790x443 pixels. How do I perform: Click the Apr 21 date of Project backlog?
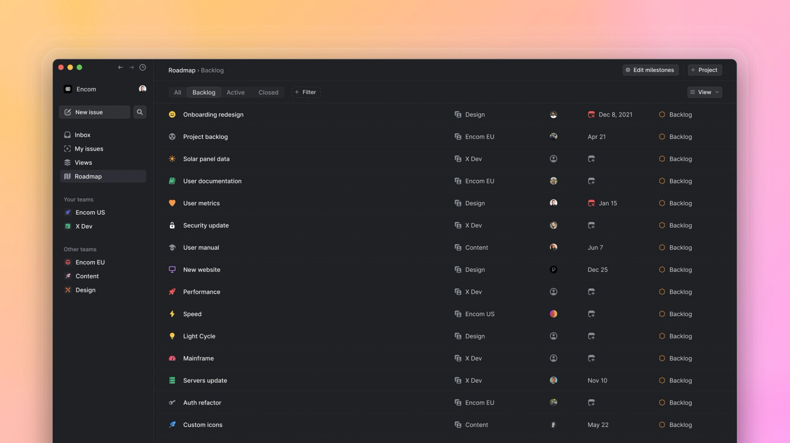(x=597, y=137)
